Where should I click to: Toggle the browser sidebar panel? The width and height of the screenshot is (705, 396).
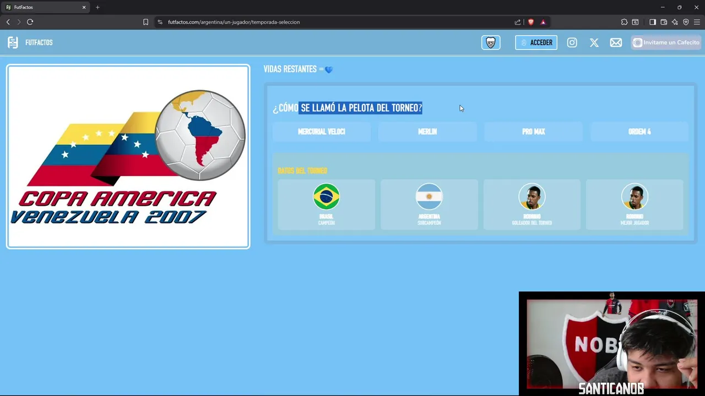click(x=653, y=22)
